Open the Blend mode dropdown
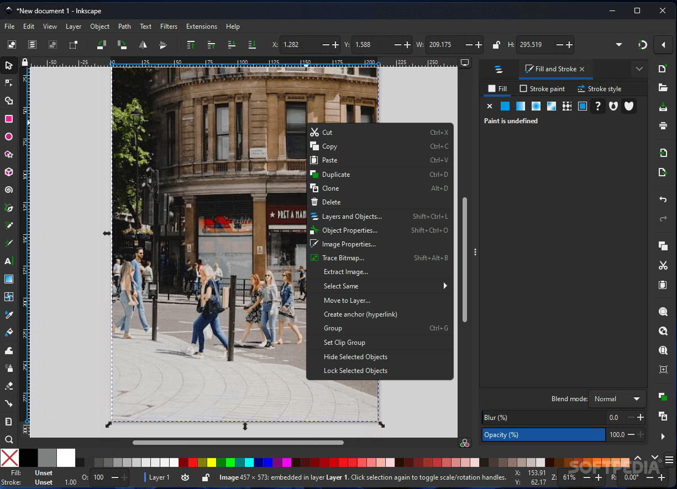Screen dimensions: 677x489 [617, 398]
